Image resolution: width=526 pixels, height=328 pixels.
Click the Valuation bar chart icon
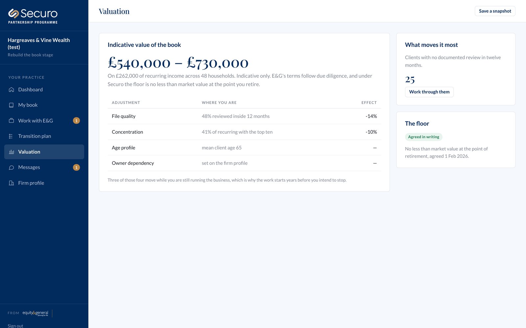11,152
